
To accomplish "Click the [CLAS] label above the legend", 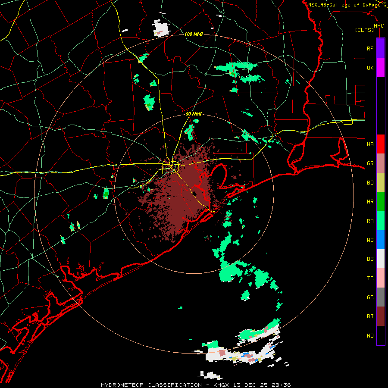I will tap(364, 30).
